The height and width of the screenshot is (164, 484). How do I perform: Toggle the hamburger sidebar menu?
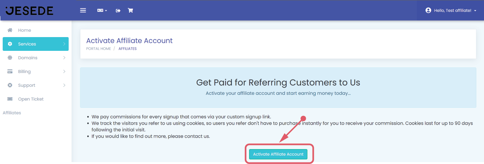tap(83, 10)
